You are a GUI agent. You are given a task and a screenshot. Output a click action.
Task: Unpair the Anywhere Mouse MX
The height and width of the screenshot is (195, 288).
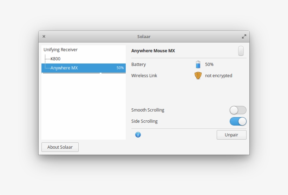click(231, 135)
